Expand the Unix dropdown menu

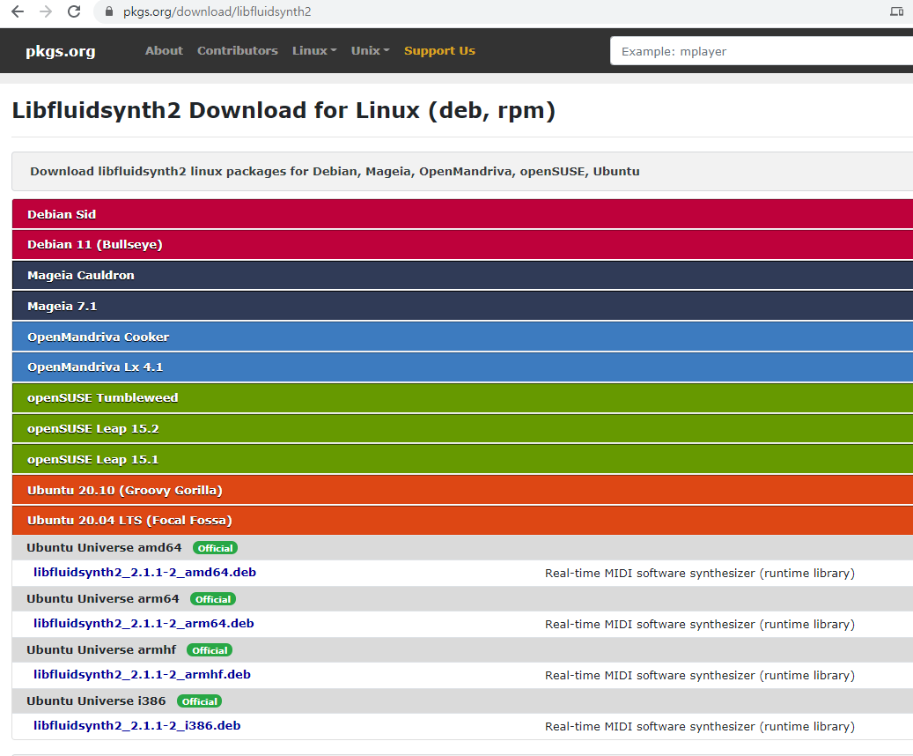371,51
